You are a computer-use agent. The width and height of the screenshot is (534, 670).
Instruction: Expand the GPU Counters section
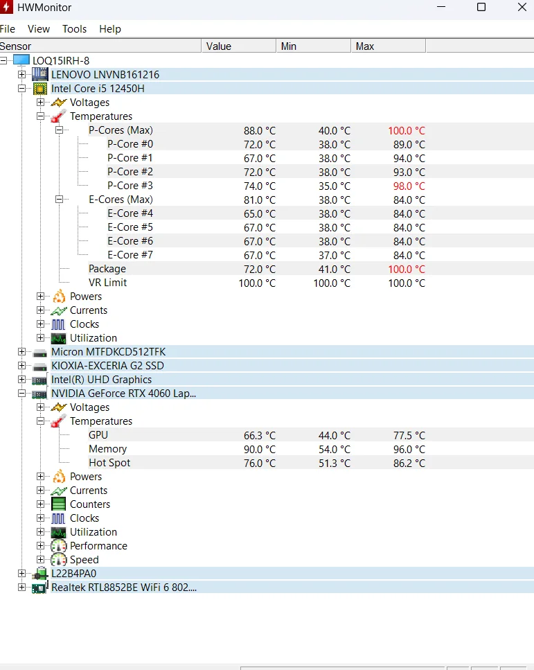(41, 504)
